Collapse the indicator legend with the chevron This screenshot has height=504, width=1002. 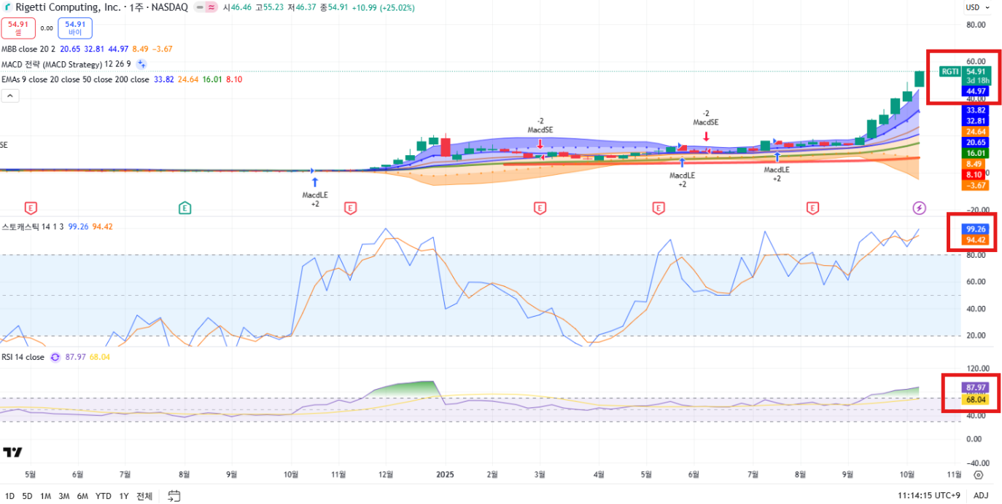[10, 95]
